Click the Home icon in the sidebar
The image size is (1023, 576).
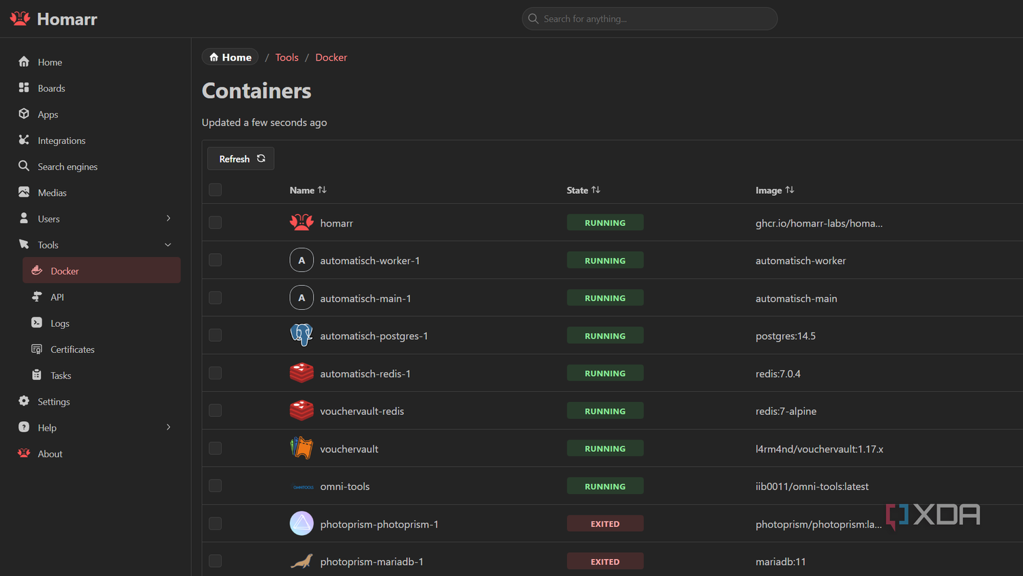[24, 61]
